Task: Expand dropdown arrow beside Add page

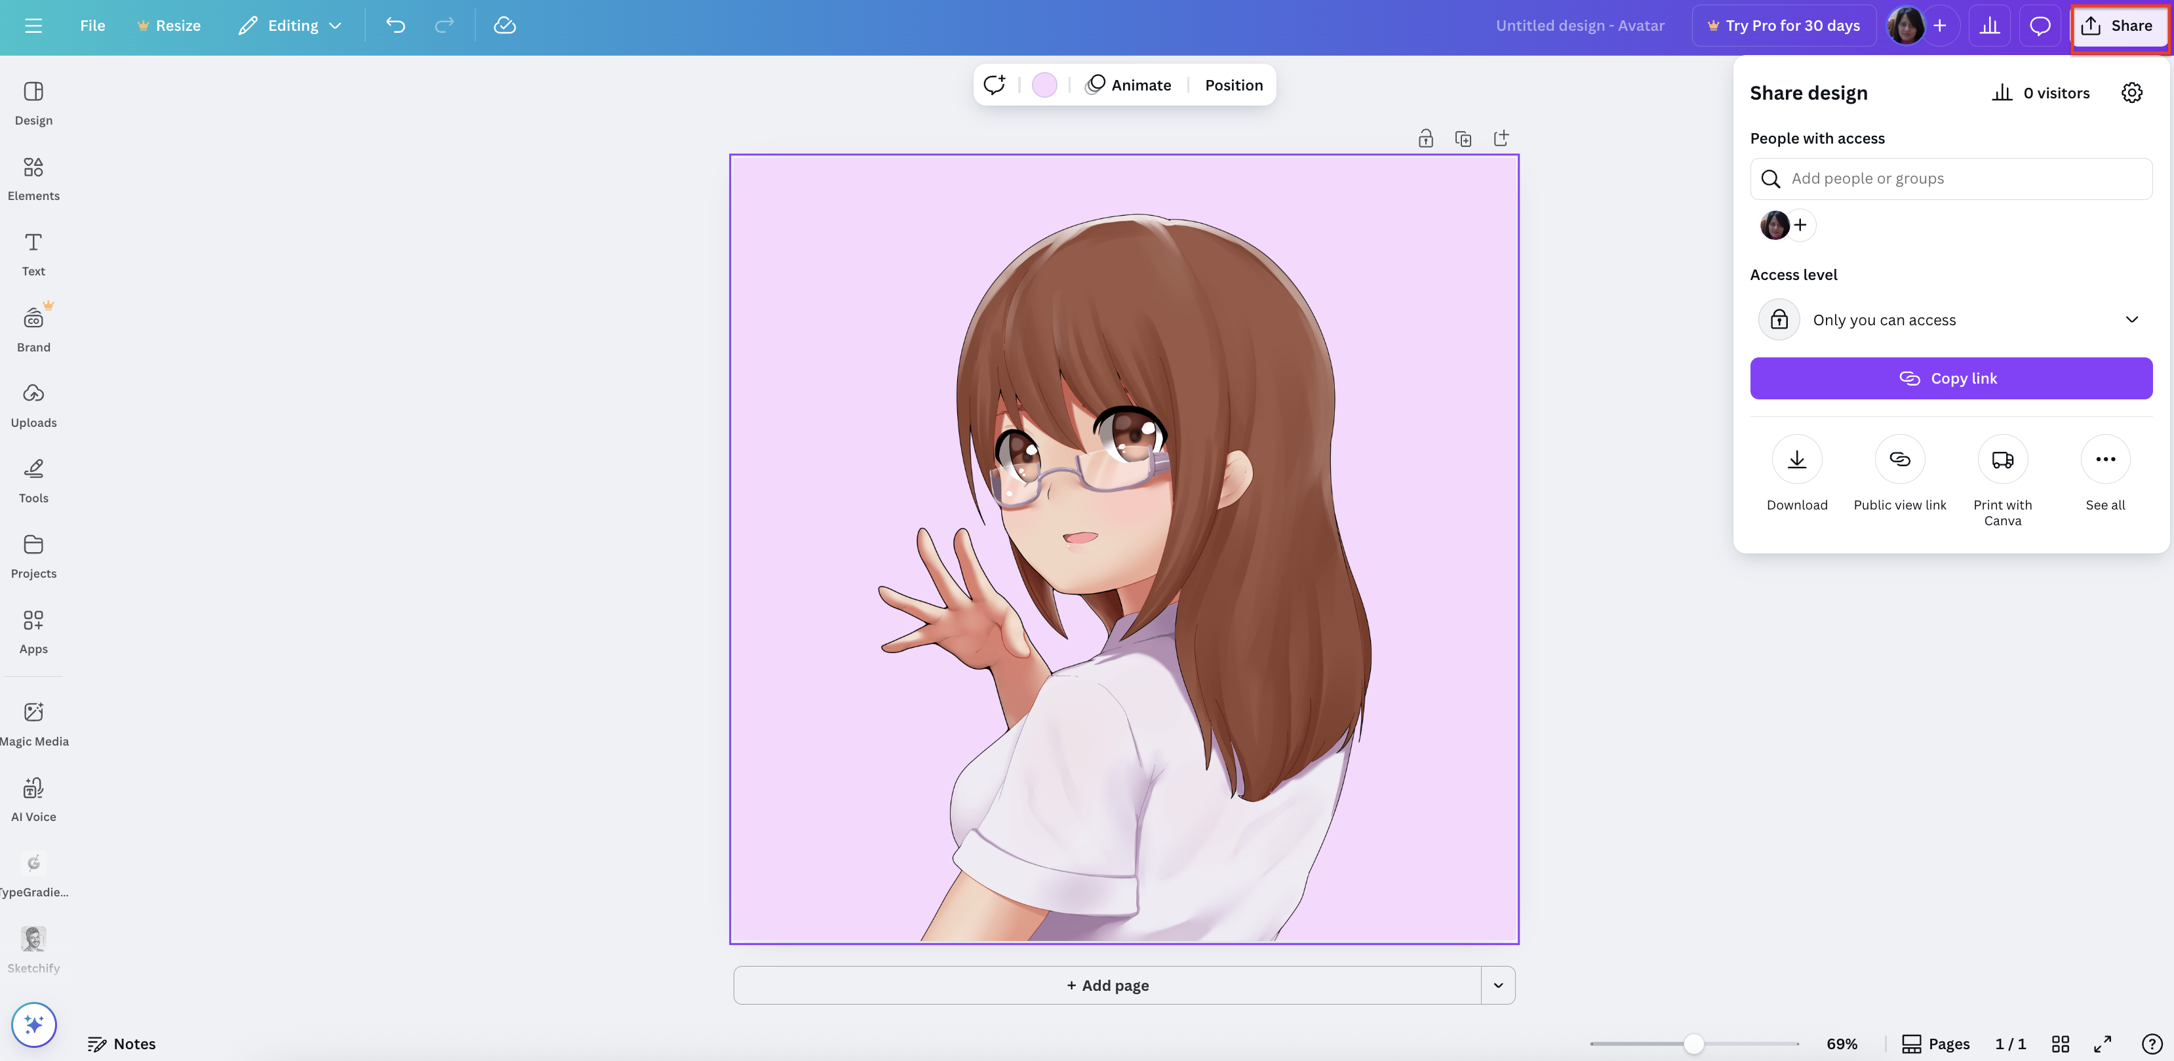Action: 1497,985
